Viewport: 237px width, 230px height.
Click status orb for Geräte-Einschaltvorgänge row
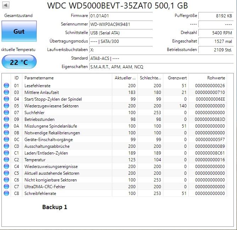[6, 139]
